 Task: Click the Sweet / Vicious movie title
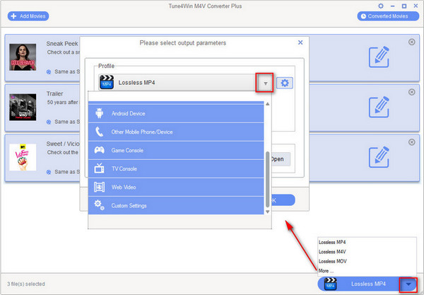click(63, 144)
